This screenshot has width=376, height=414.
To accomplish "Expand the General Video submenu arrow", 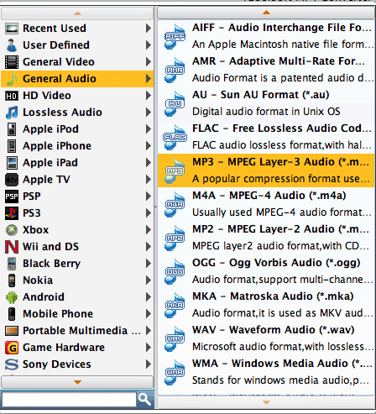I will [149, 62].
